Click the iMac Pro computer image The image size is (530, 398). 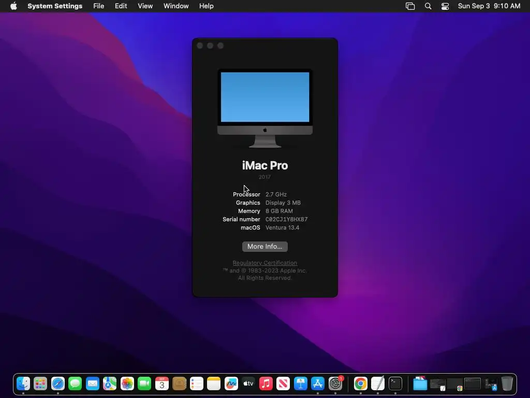pyautogui.click(x=265, y=109)
